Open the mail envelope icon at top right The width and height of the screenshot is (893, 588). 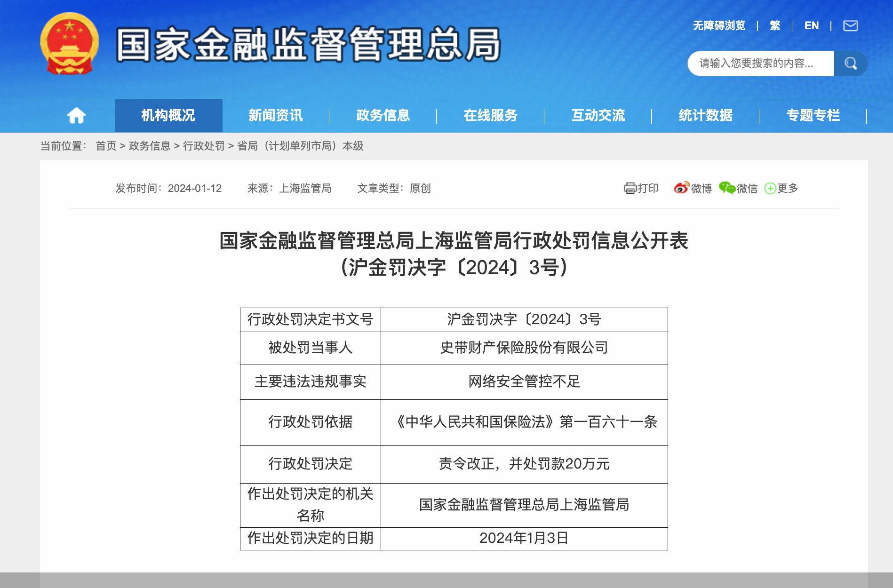[x=851, y=25]
